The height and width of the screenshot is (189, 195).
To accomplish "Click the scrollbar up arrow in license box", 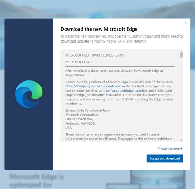I will click(x=181, y=51).
